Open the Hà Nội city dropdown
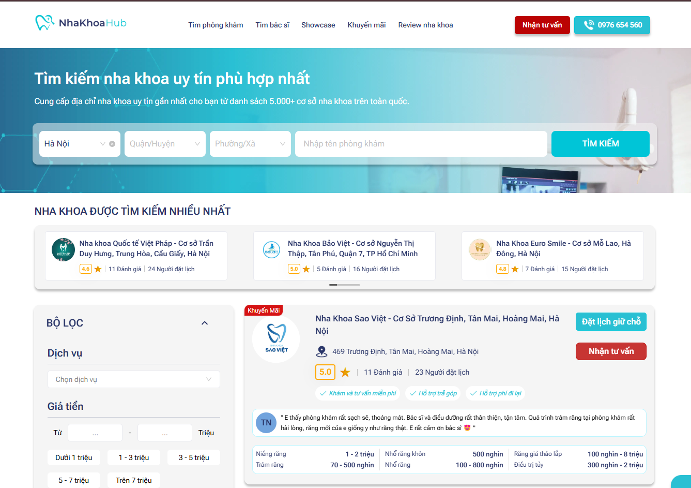 80,144
